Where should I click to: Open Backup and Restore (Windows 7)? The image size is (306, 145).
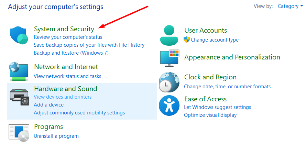pos(71,53)
